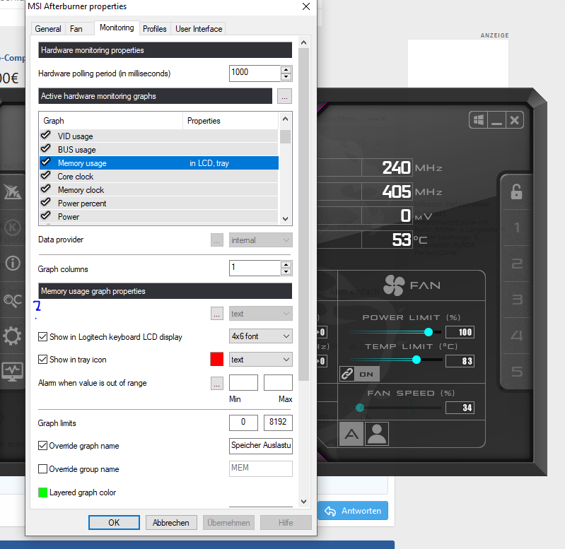Open on-screen display options ellipsis button
The height and width of the screenshot is (549, 565).
[217, 314]
